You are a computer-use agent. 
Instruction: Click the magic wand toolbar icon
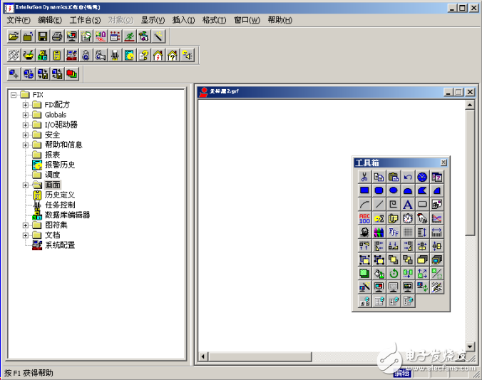point(159,36)
